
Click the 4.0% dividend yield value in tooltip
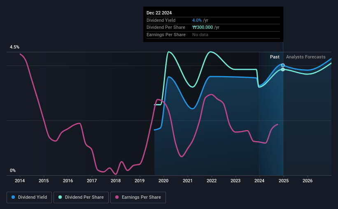(x=197, y=20)
